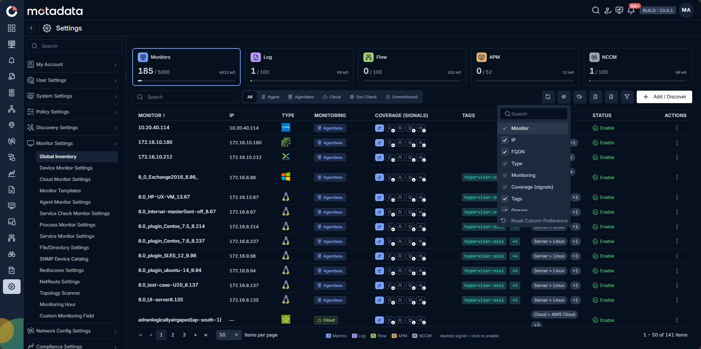Toggle the Type column checkbox
701x349 pixels.
[505, 164]
